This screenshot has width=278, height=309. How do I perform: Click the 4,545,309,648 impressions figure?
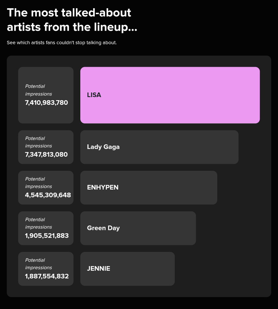(48, 195)
